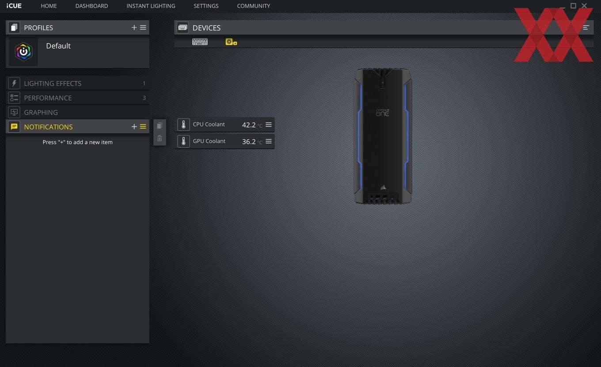Viewport: 601px width, 367px height.
Task: Expand the LIGHTING EFFECTS section
Action: (x=53, y=83)
